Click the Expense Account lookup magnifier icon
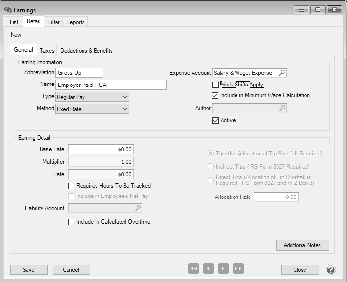Image resolution: width=347 pixels, height=282 pixels. pos(282,73)
